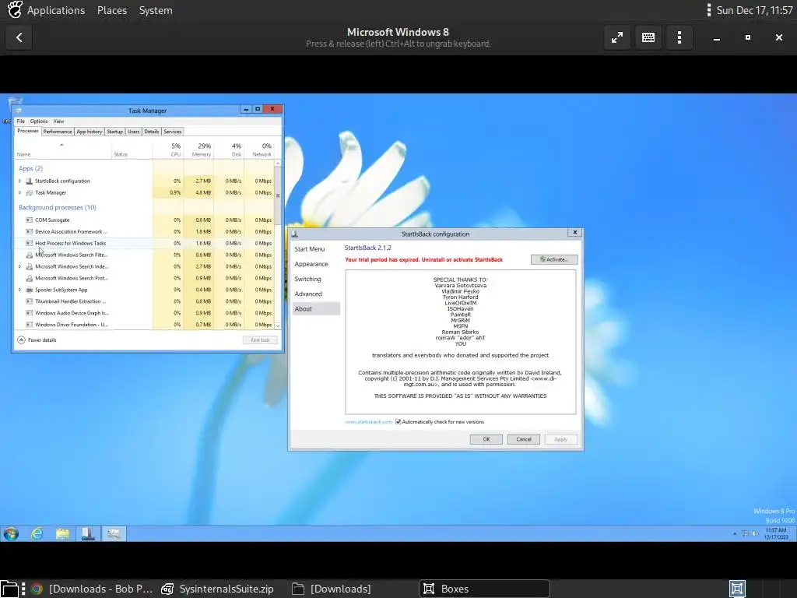Click COM Surrogate process icon
Screen dimensions: 797x598
pyautogui.click(x=30, y=220)
